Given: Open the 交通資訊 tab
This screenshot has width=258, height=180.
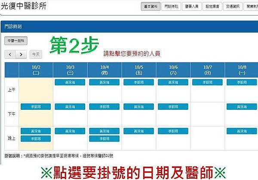Looking at the screenshot, I should [x=233, y=6].
